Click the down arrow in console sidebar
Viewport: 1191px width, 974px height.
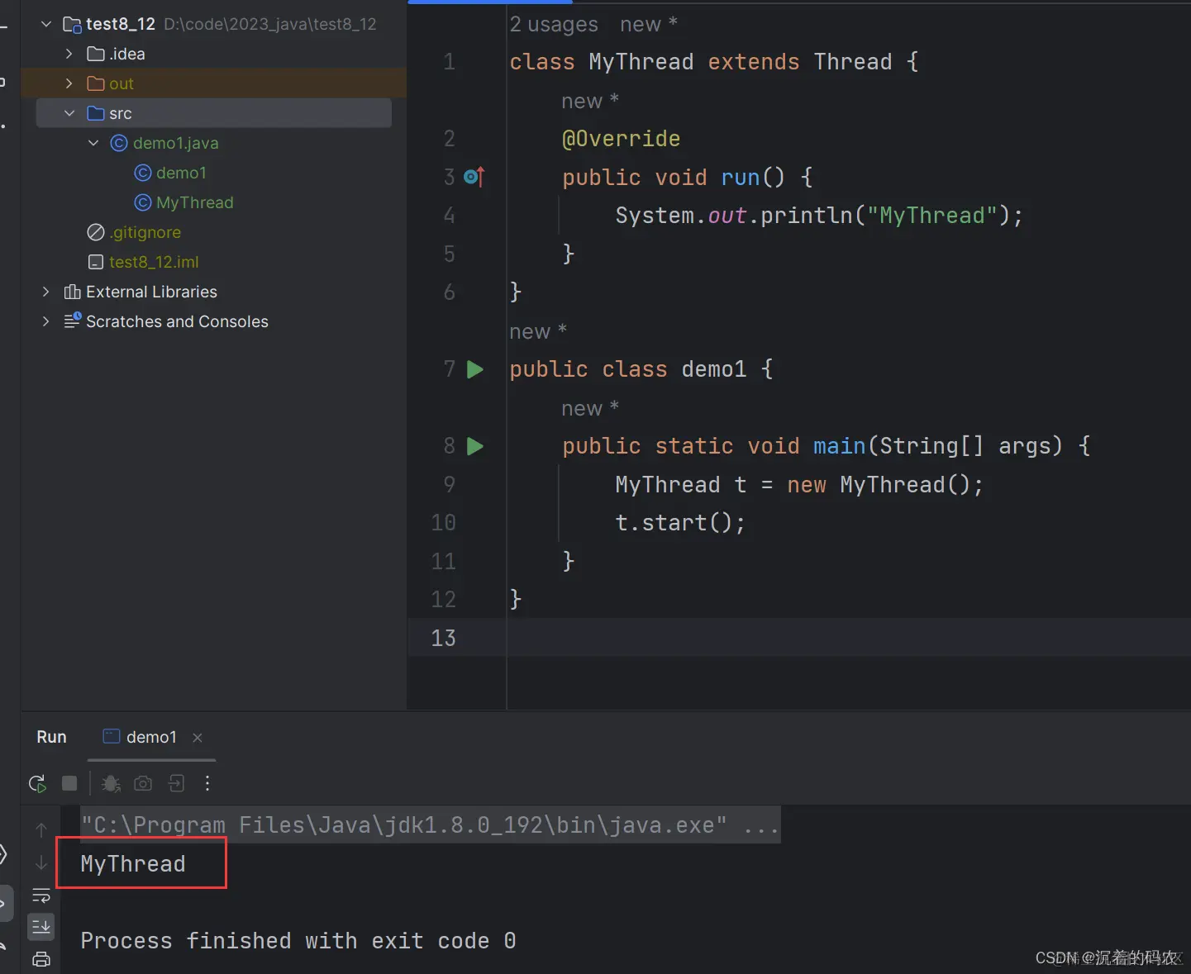[x=41, y=862]
